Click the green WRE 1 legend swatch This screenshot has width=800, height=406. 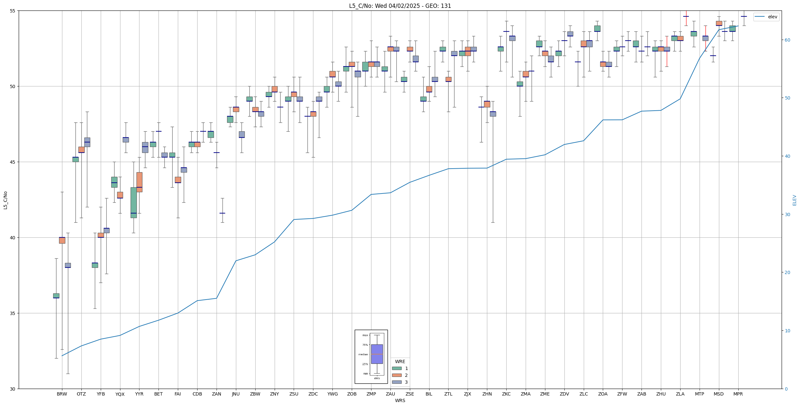click(396, 368)
